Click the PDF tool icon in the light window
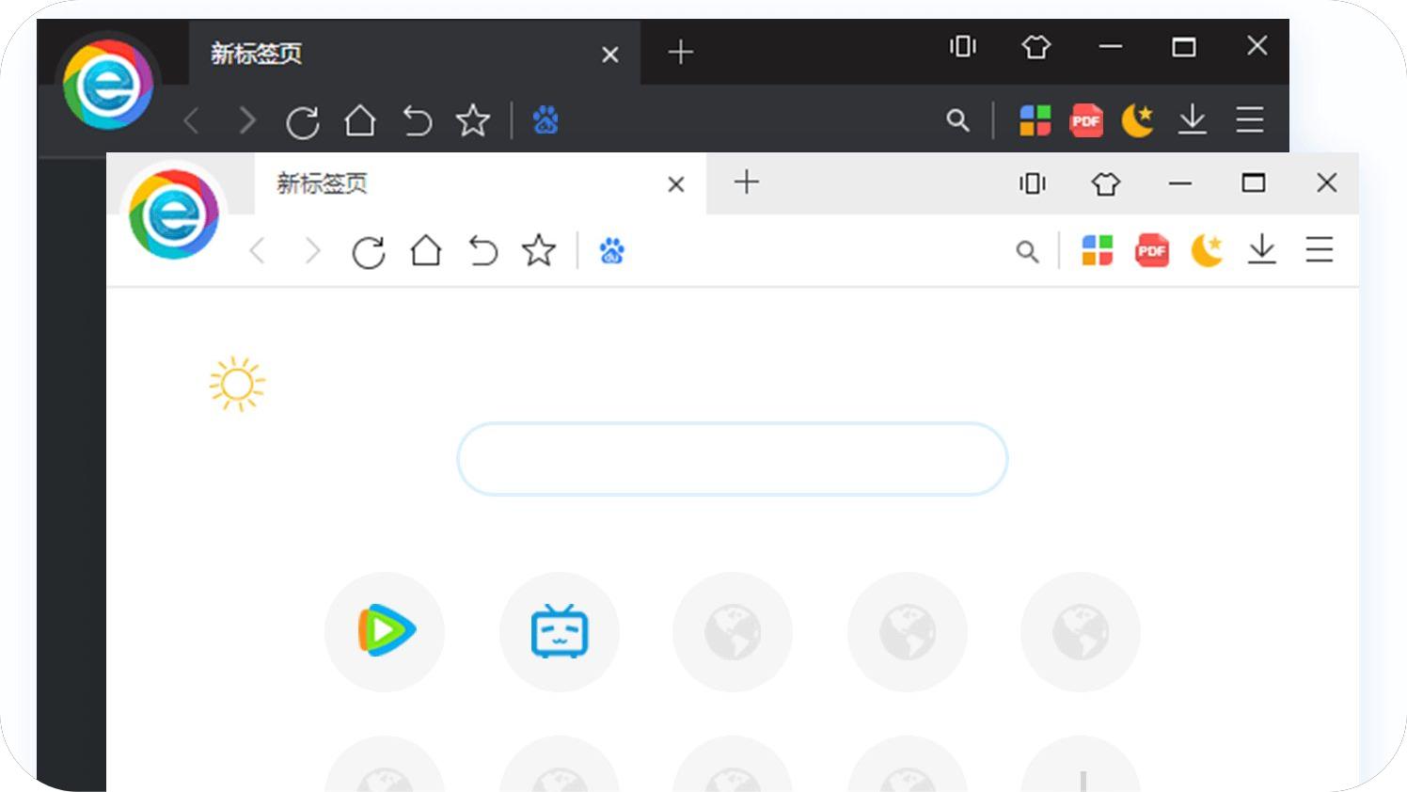This screenshot has width=1407, height=792. click(1152, 250)
